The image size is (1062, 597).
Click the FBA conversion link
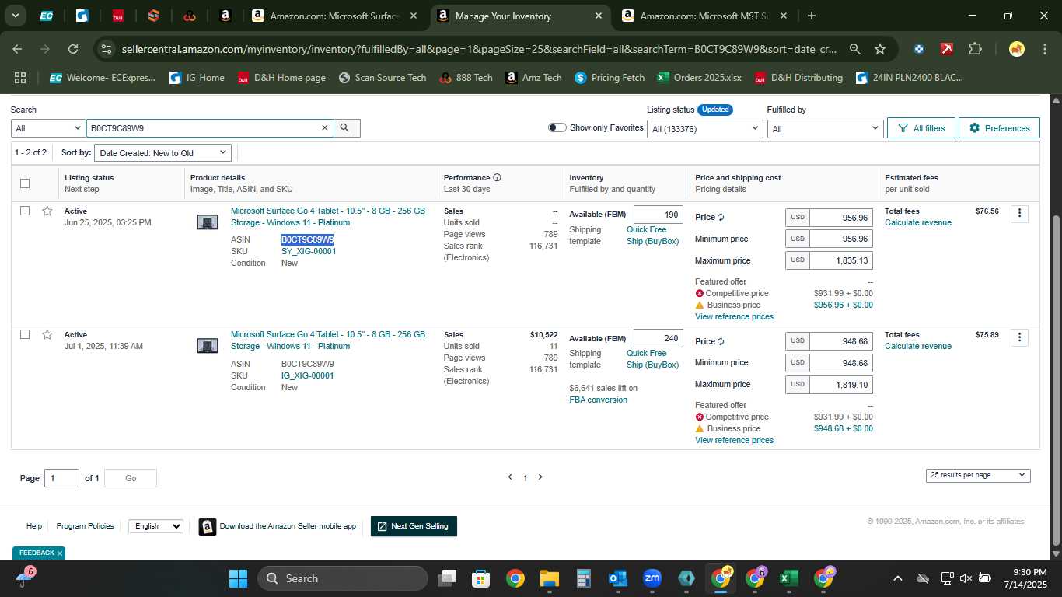pos(598,400)
